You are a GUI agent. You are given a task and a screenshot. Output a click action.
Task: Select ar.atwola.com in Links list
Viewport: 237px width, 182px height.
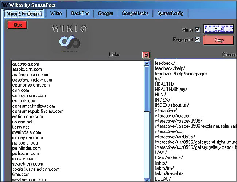coord(26,64)
